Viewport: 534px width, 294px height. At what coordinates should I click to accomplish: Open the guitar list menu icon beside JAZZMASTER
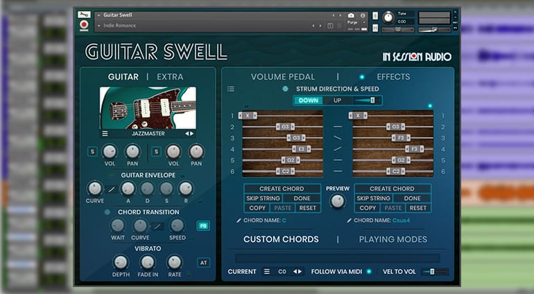pyautogui.click(x=105, y=134)
